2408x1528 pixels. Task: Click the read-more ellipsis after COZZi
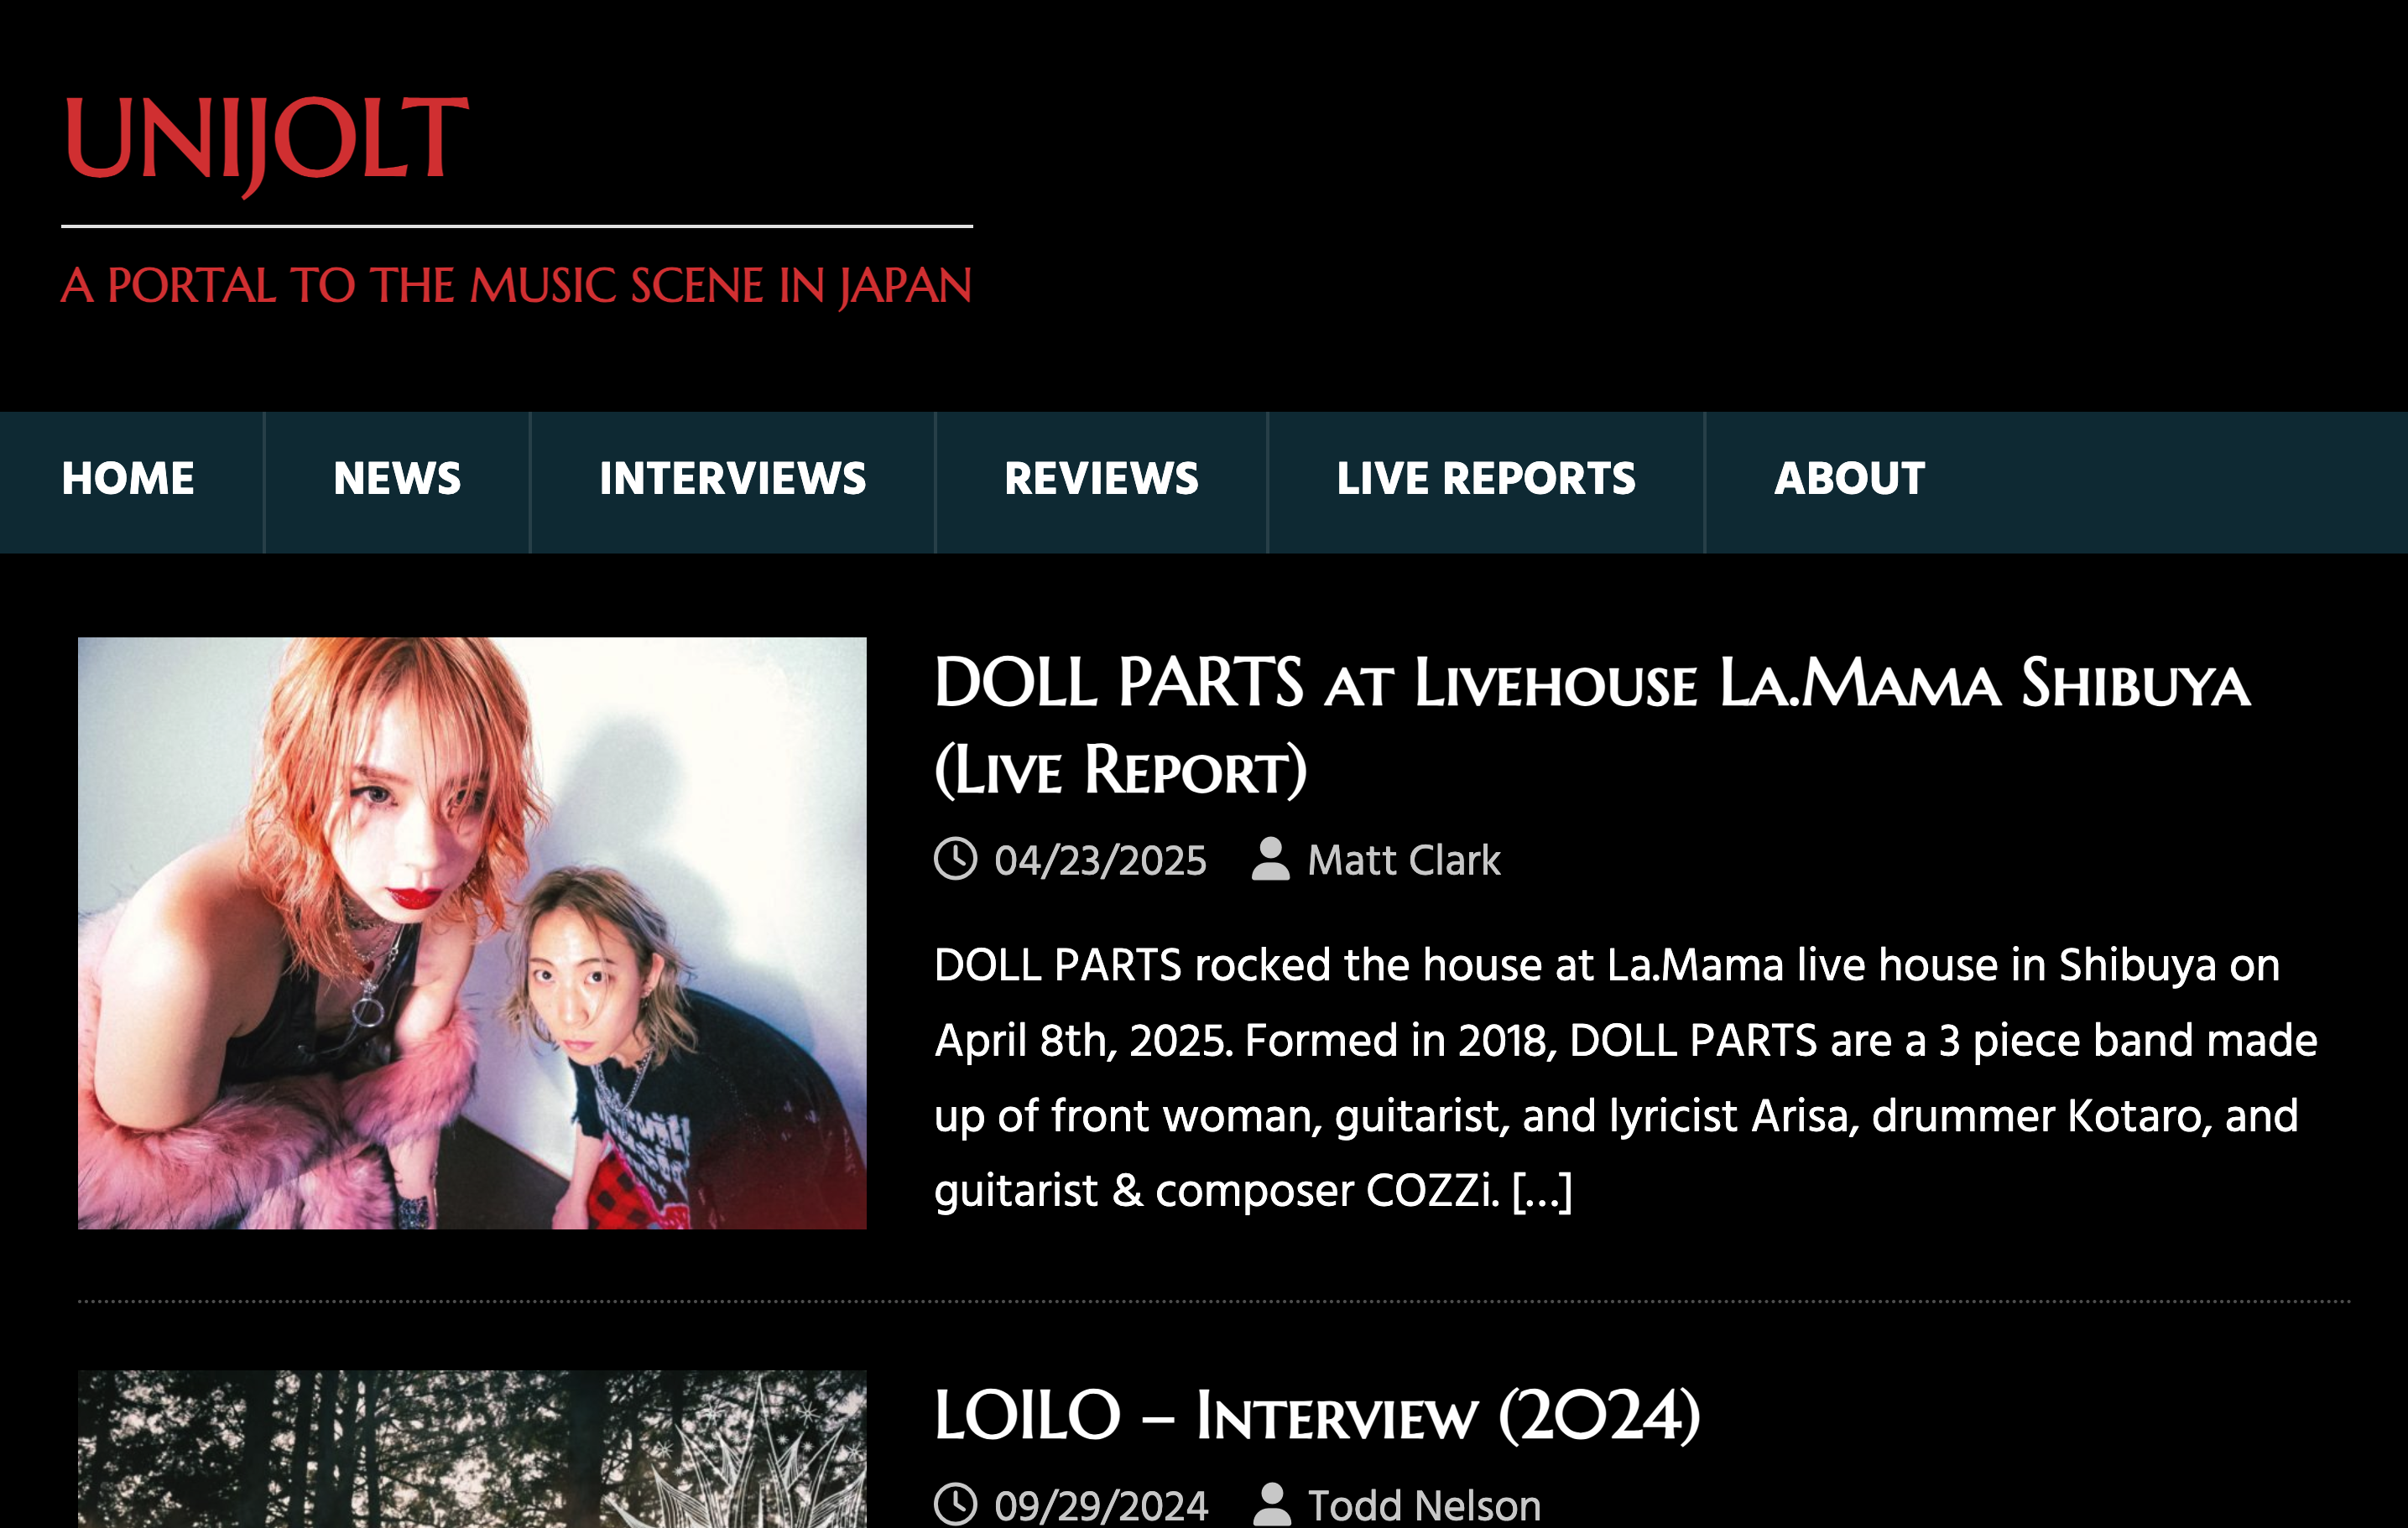point(1542,1191)
